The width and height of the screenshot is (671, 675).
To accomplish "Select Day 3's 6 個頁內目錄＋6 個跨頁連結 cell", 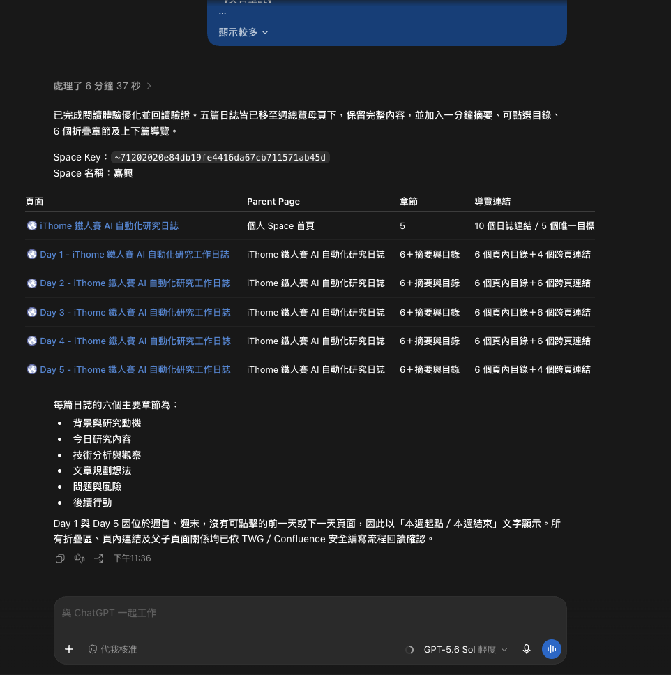I will pos(532,312).
